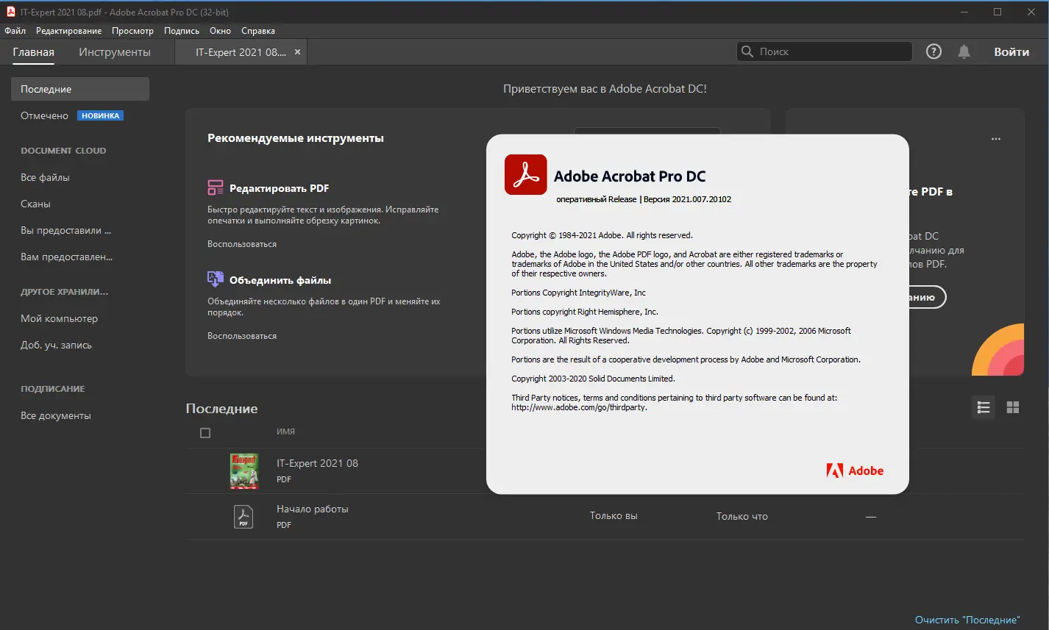Image resolution: width=1049 pixels, height=630 pixels.
Task: Click the notifications bell icon
Action: (x=964, y=51)
